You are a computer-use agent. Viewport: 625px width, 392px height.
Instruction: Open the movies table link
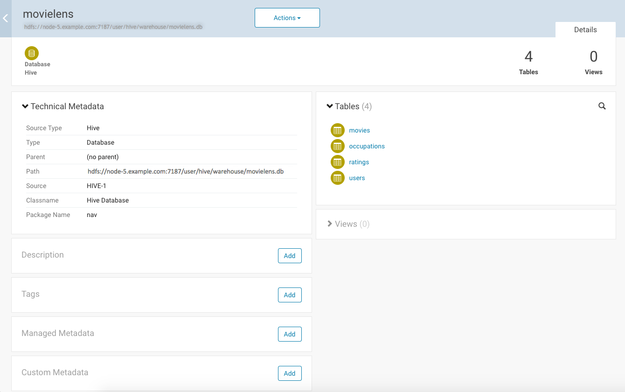pyautogui.click(x=359, y=131)
